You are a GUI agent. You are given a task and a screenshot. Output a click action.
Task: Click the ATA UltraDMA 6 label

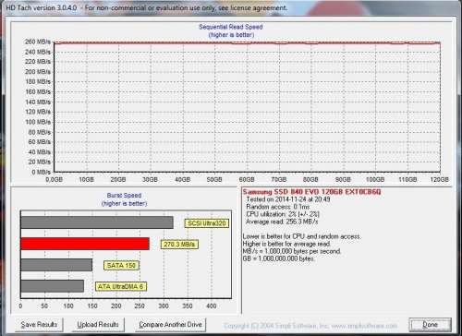[120, 286]
